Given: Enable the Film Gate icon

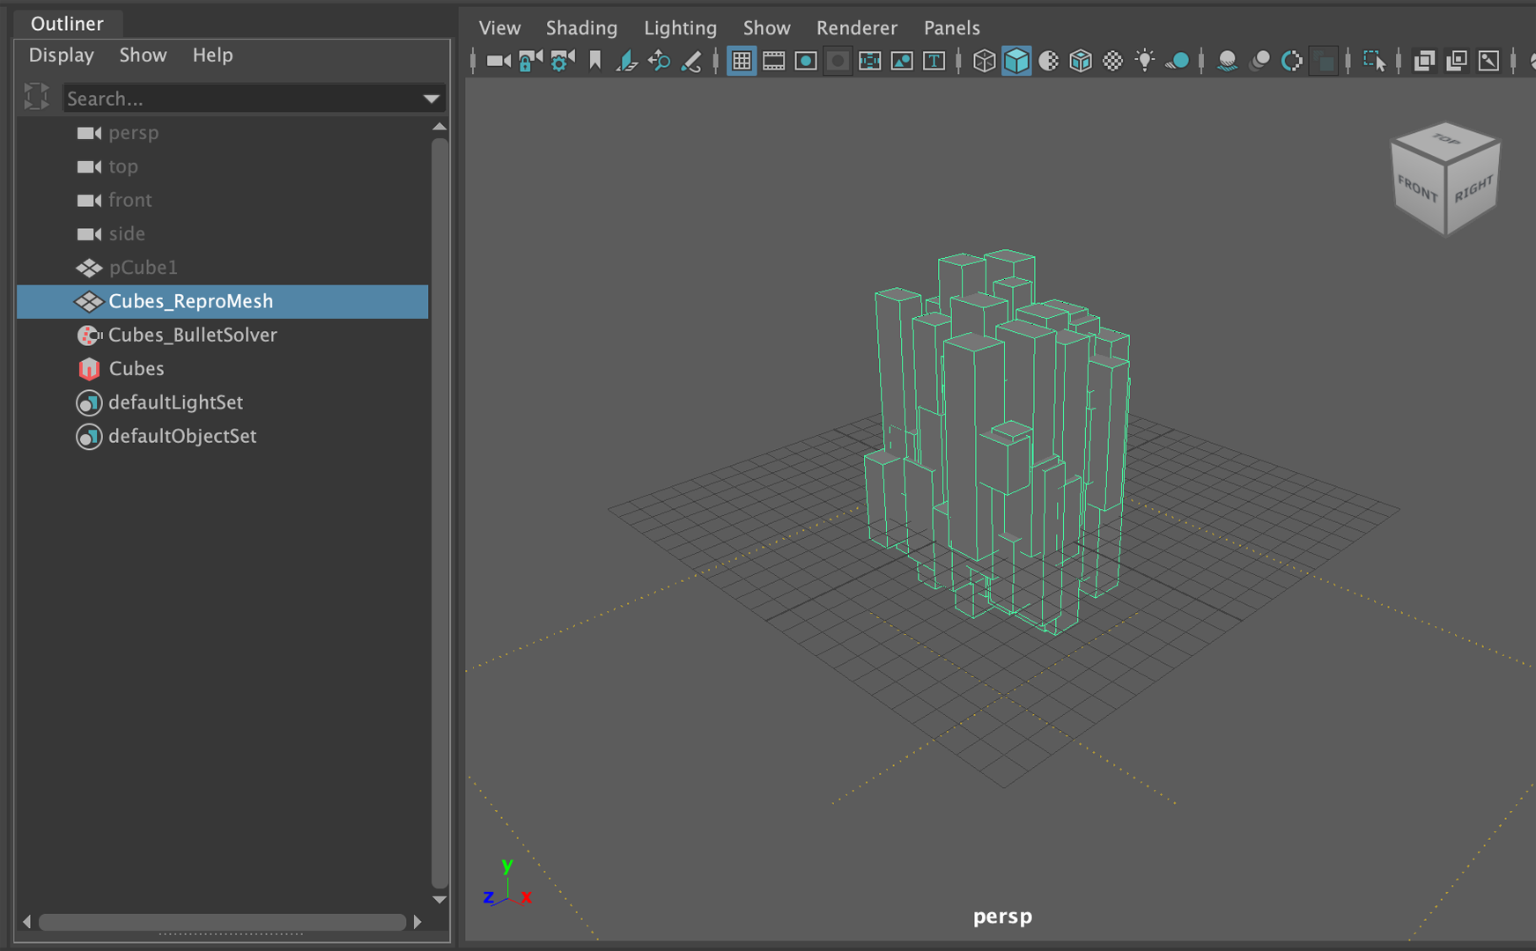Looking at the screenshot, I should [x=773, y=61].
